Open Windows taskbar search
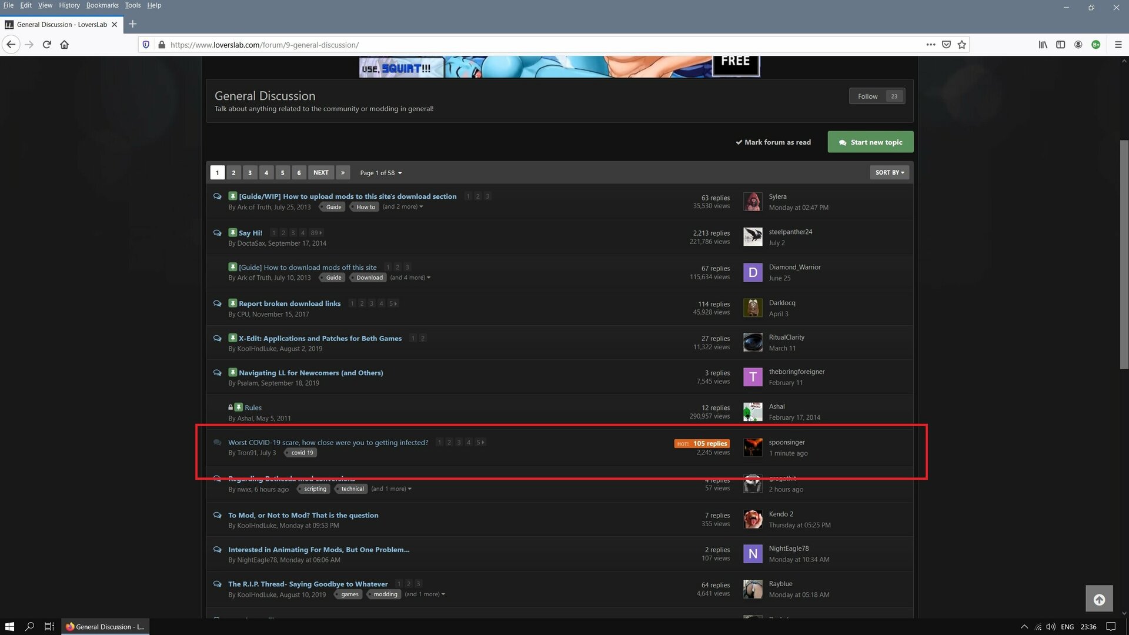Image resolution: width=1129 pixels, height=635 pixels. (x=29, y=627)
